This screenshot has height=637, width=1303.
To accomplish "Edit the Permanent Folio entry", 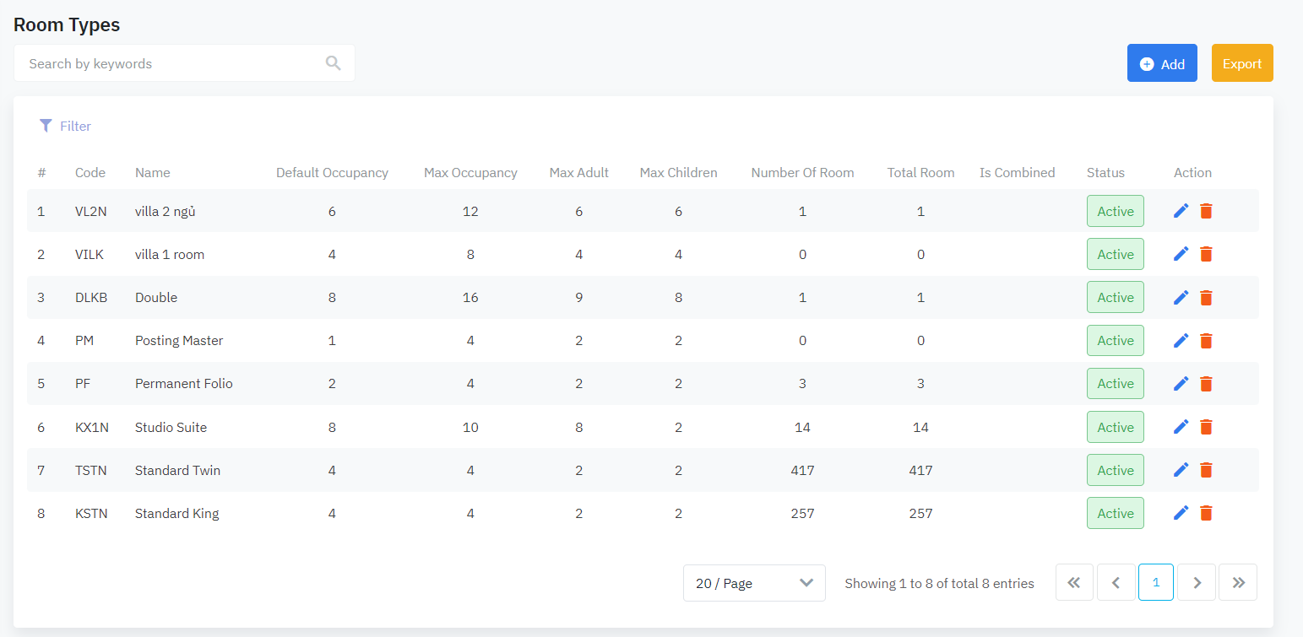I will (1181, 384).
